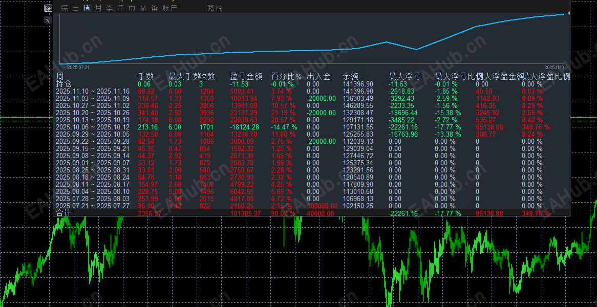
Task: Select the 持仓 row label
Action: (x=63, y=84)
